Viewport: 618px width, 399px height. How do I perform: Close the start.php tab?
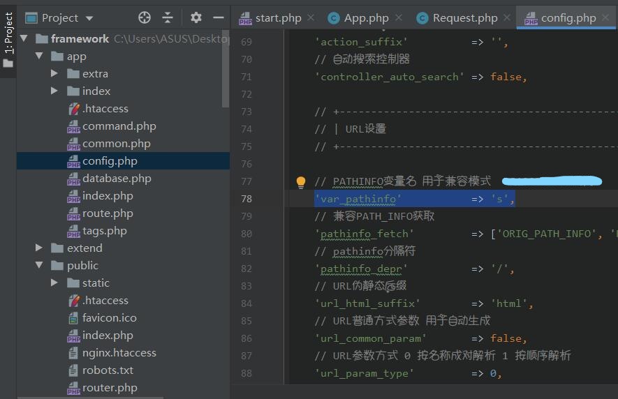(x=311, y=17)
